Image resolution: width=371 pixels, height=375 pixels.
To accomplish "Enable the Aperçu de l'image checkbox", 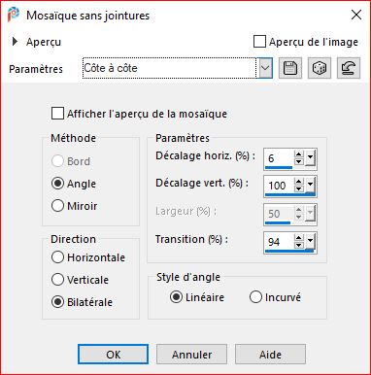I will [x=259, y=42].
